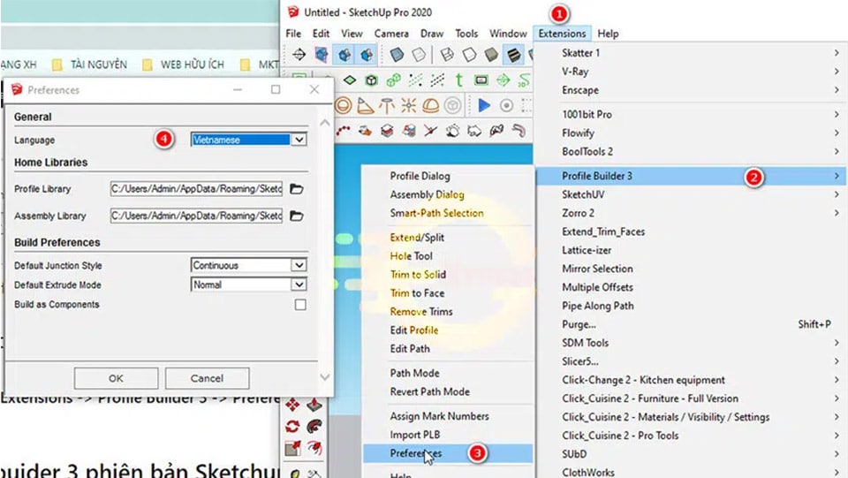
Task: Switch to Shaded With Textures style icon
Action: (512, 54)
